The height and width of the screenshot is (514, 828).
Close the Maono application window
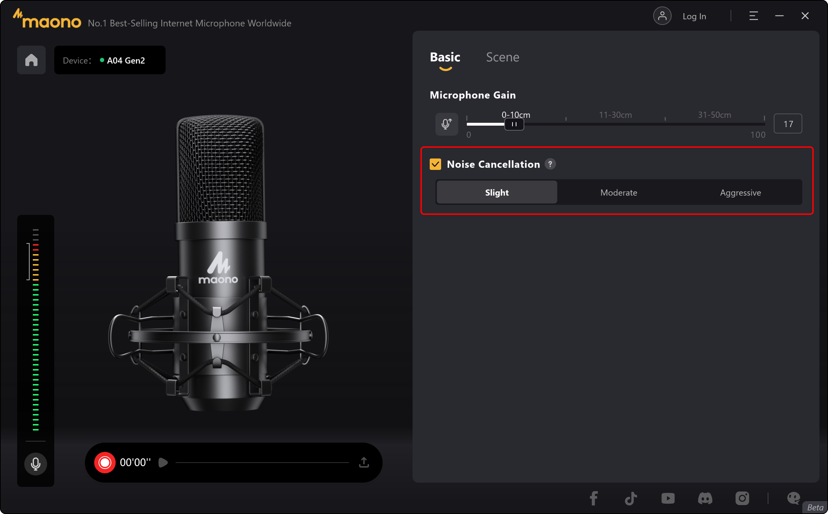pyautogui.click(x=805, y=16)
